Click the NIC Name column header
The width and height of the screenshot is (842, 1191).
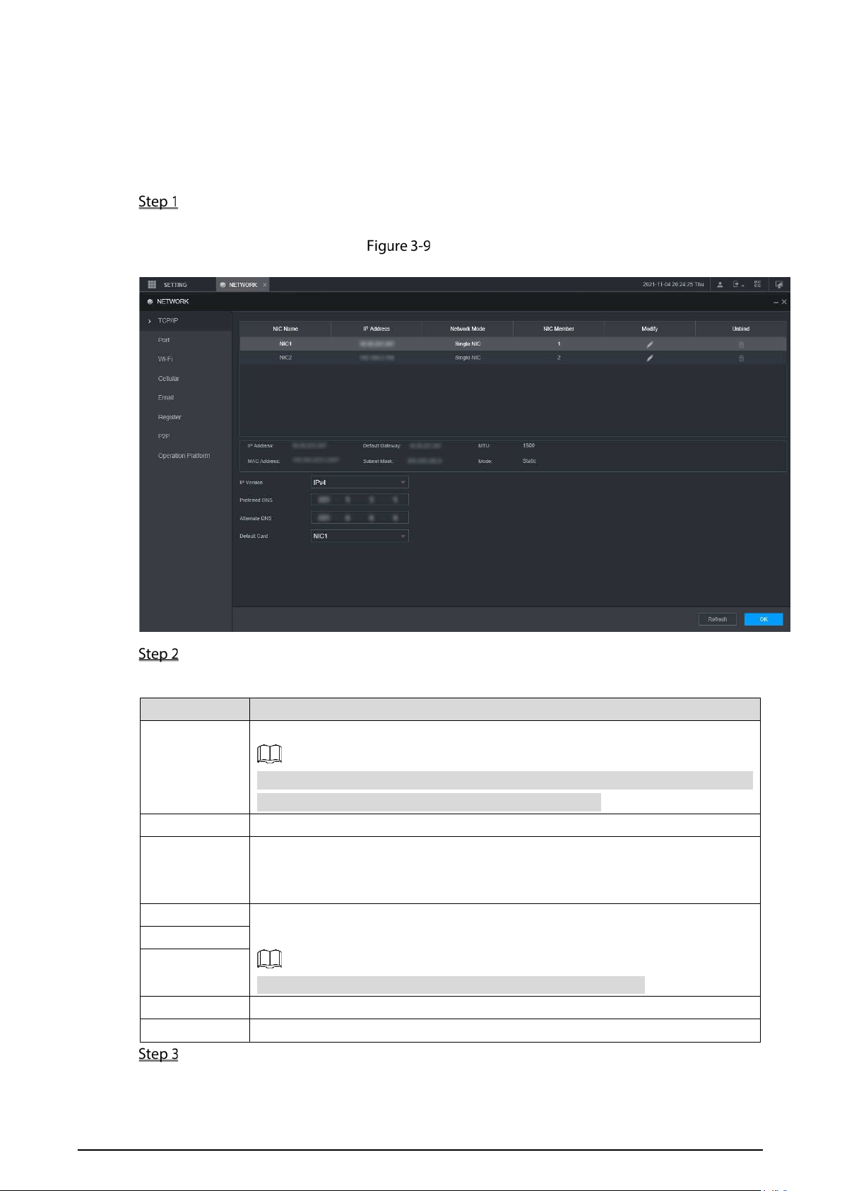click(285, 329)
